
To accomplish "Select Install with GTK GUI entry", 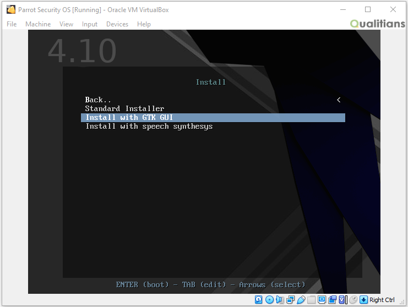I will coord(213,118).
